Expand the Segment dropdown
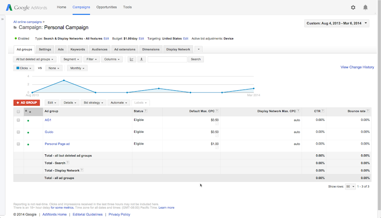Viewport: 381px width, 218px height. pyautogui.click(x=71, y=59)
